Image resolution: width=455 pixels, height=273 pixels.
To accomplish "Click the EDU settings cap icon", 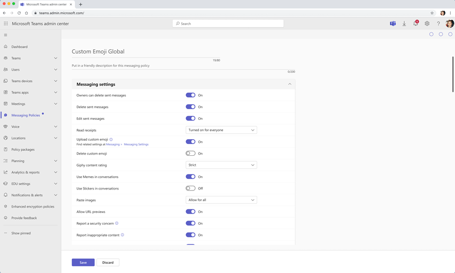I will pyautogui.click(x=5, y=184).
